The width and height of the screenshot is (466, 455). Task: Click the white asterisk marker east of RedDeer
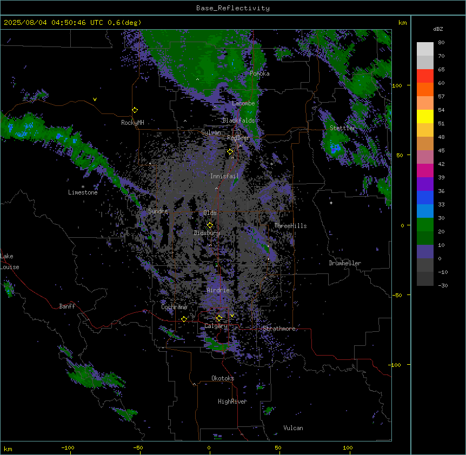click(271, 164)
